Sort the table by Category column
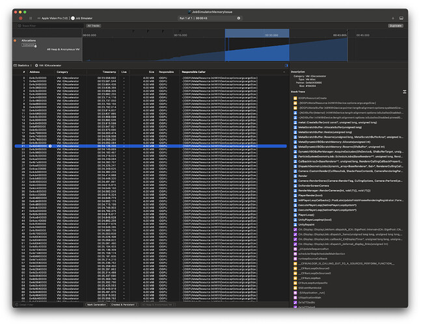The width and height of the screenshot is (421, 325). [62, 72]
